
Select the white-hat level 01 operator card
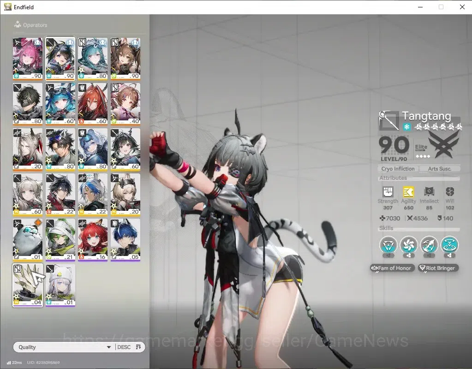60,285
